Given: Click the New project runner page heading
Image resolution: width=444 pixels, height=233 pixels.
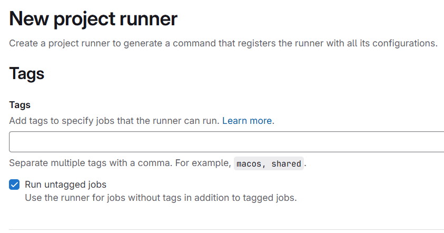Looking at the screenshot, I should [93, 20].
